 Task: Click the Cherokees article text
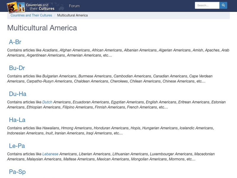[x=119, y=81]
